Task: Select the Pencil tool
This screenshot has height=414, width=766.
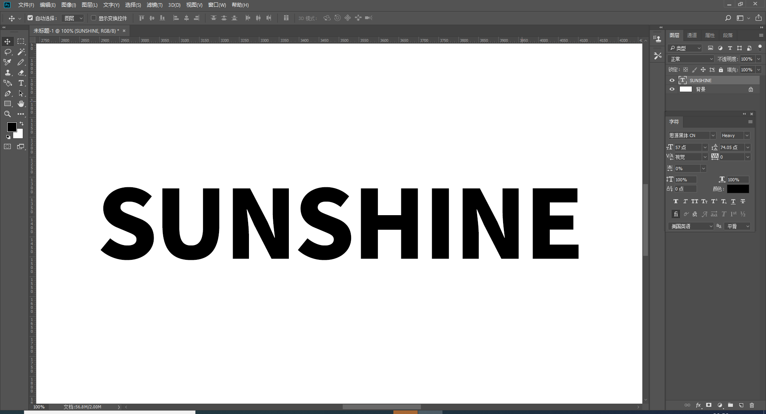Action: [21, 62]
